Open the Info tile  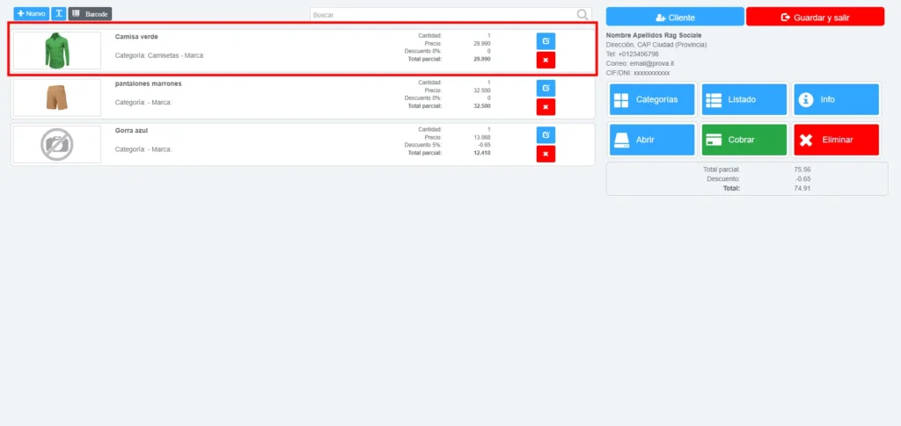click(x=836, y=99)
